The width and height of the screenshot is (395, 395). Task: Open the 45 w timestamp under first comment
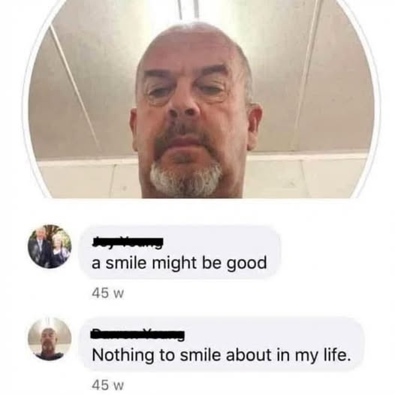[x=108, y=293]
